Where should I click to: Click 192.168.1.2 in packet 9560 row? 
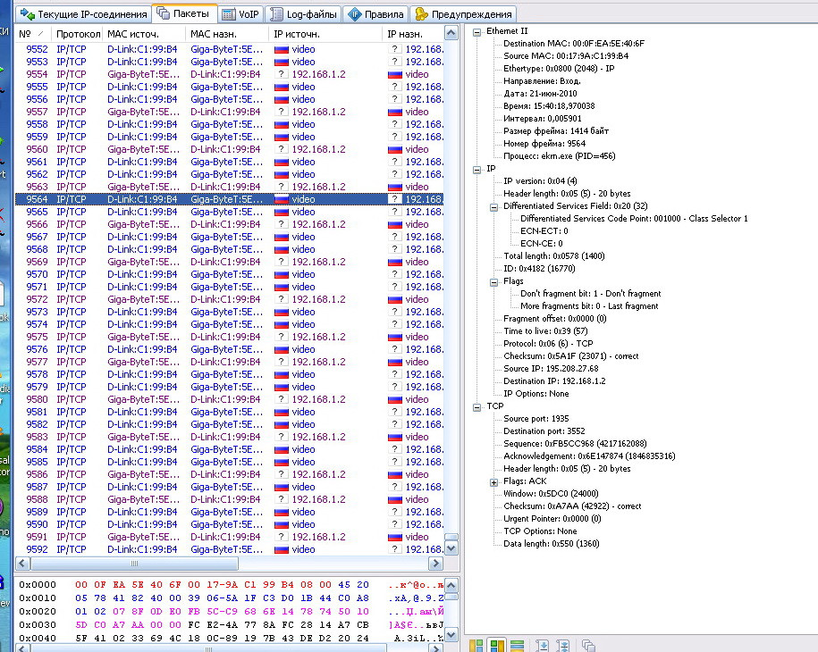click(x=319, y=149)
